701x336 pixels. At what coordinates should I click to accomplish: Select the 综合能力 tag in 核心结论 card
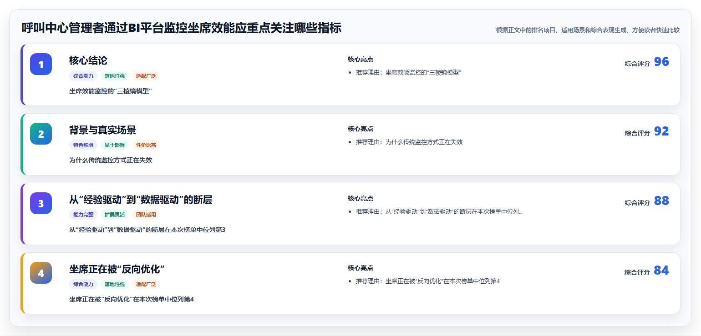coord(83,76)
